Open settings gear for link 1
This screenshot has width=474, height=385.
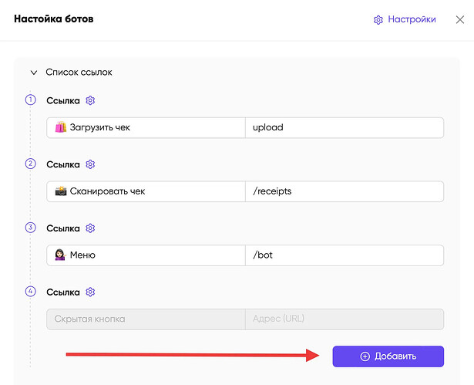pos(90,100)
